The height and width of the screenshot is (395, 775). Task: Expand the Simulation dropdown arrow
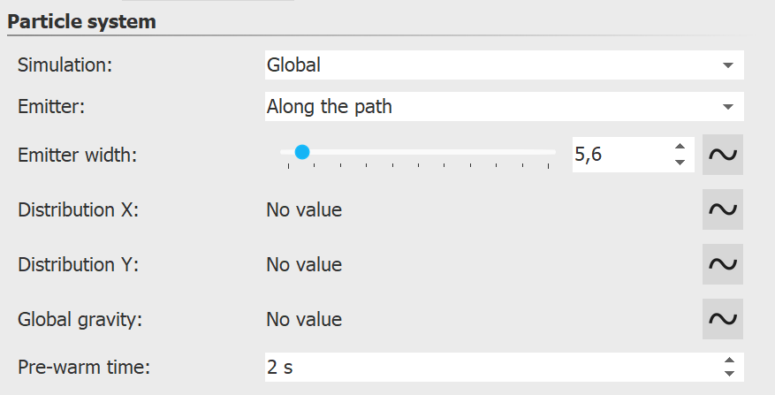(727, 65)
